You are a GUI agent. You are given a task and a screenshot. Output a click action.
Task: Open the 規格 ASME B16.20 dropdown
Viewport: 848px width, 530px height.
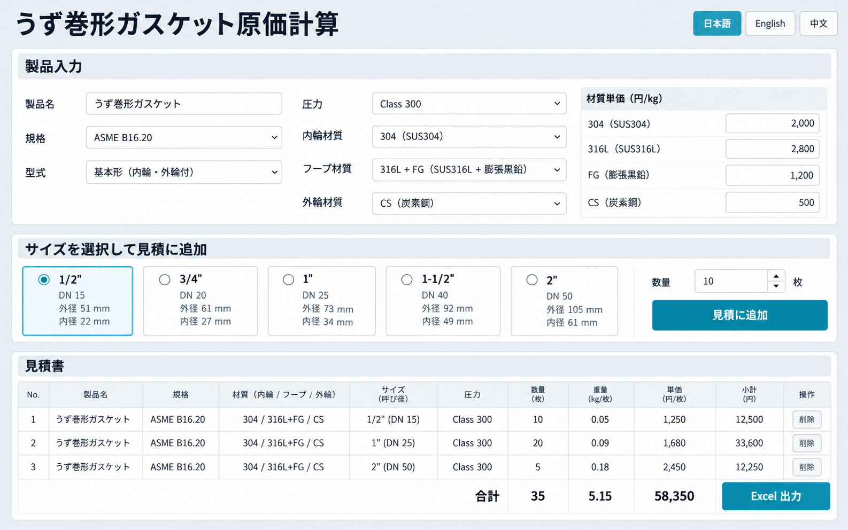(184, 137)
